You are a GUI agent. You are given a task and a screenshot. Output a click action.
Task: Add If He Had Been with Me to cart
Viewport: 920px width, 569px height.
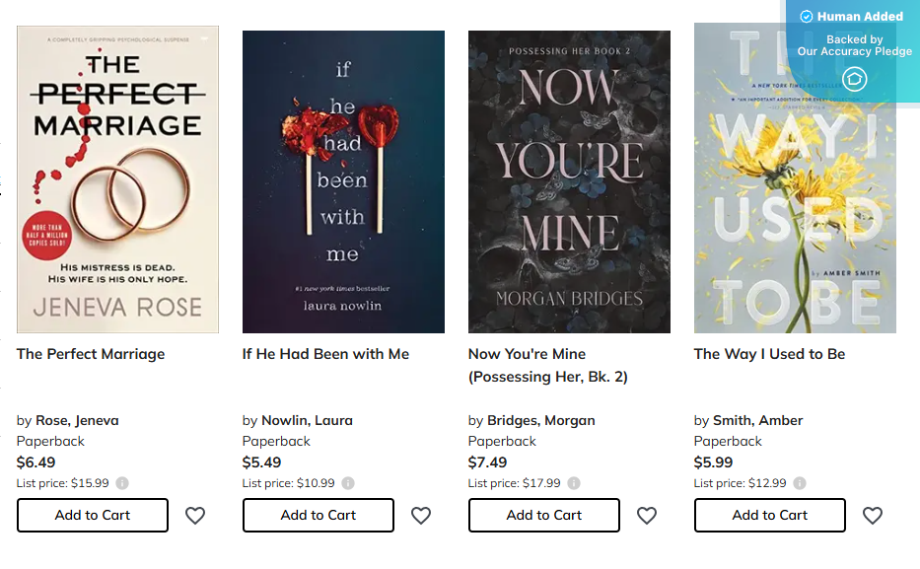pos(318,515)
